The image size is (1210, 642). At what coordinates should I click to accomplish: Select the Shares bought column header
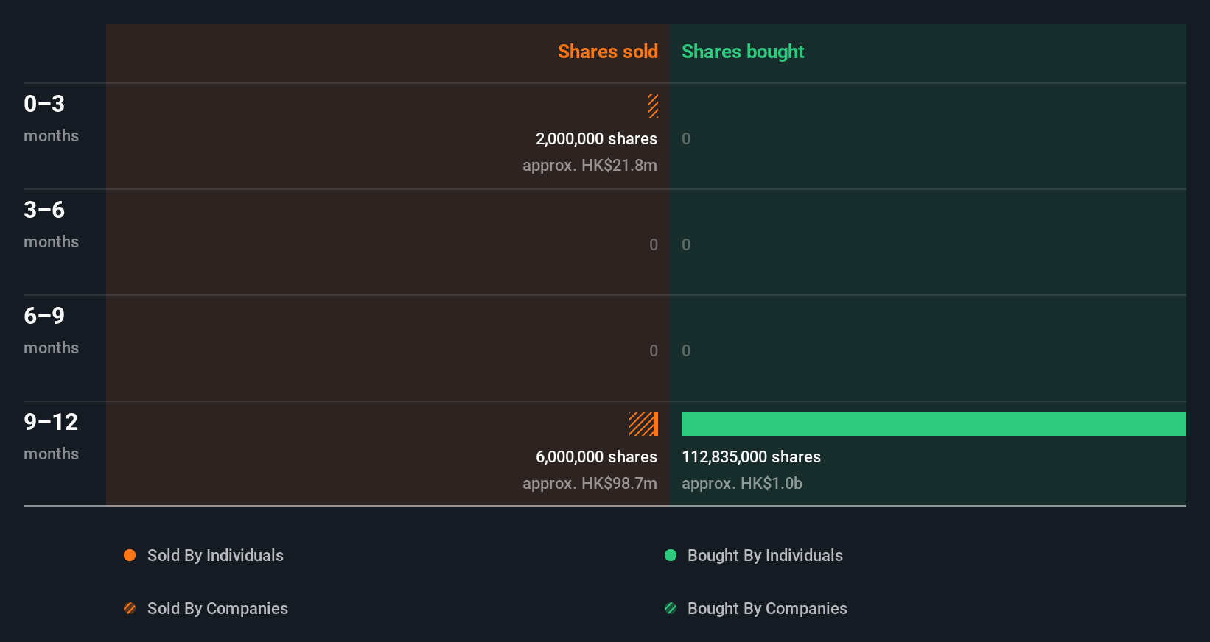pyautogui.click(x=743, y=52)
